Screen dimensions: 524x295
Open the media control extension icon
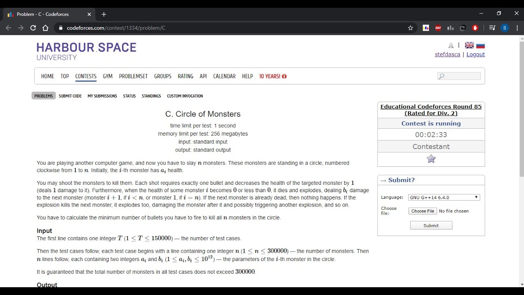click(x=492, y=28)
